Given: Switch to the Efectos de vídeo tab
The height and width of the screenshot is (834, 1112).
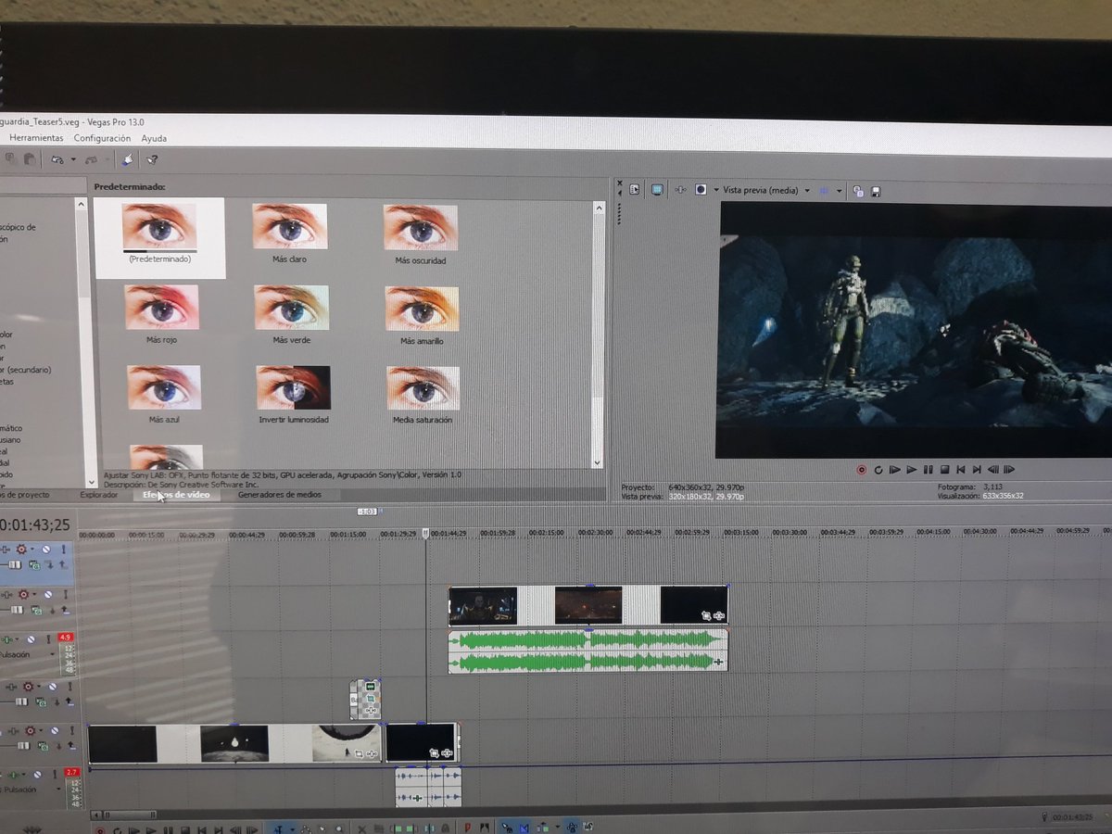Looking at the screenshot, I should (176, 495).
